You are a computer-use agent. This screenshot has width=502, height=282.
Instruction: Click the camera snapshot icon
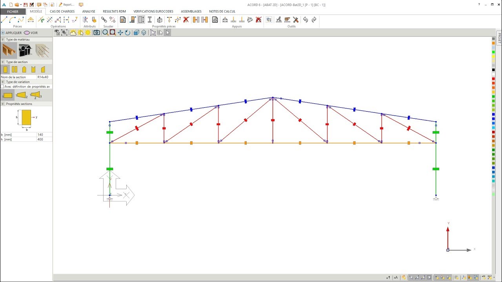pyautogui.click(x=96, y=33)
